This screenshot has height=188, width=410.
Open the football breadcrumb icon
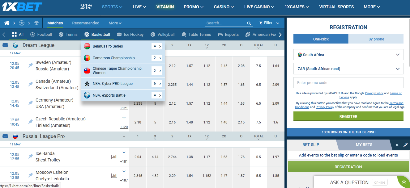pyautogui.click(x=22, y=23)
